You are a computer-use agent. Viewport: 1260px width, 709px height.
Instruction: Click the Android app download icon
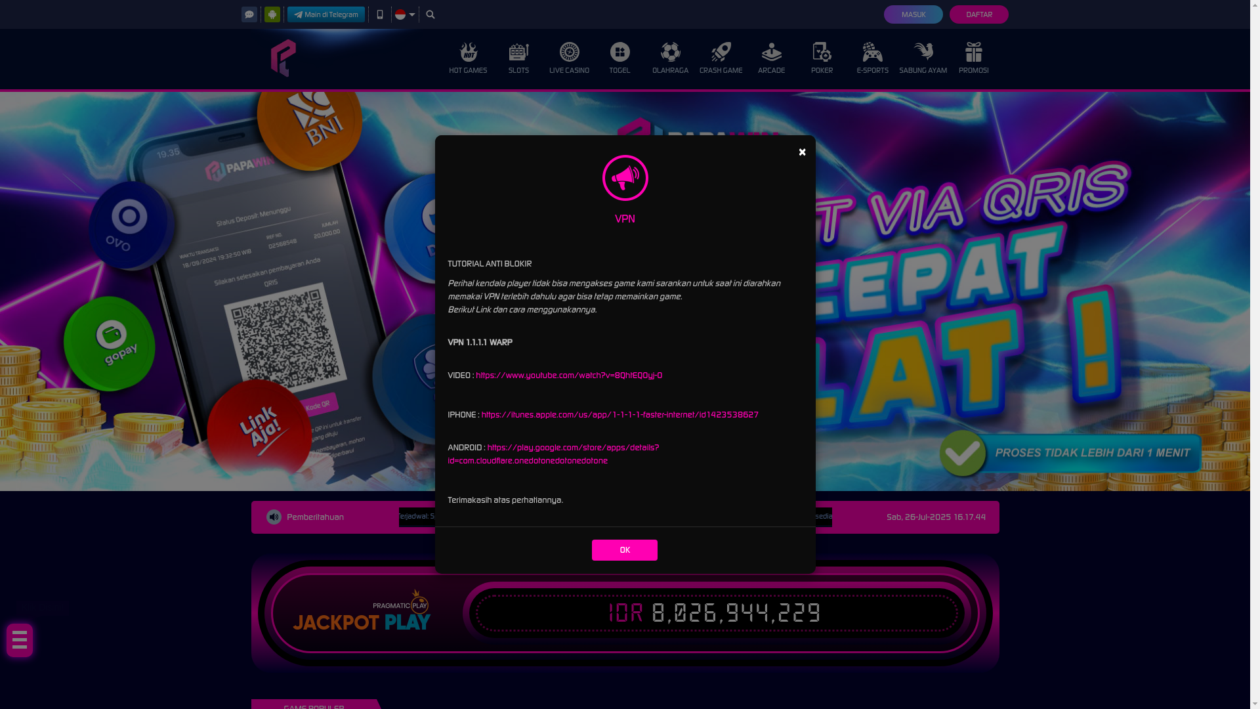pyautogui.click(x=272, y=14)
